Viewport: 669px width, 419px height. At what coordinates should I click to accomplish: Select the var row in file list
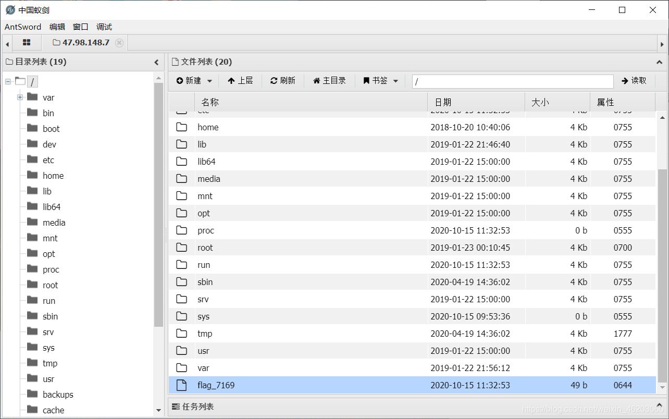tap(412, 368)
